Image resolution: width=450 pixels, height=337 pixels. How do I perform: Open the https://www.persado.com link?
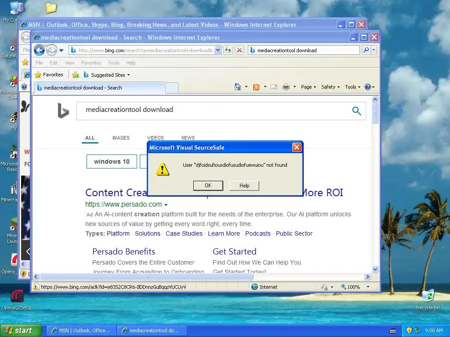[123, 204]
